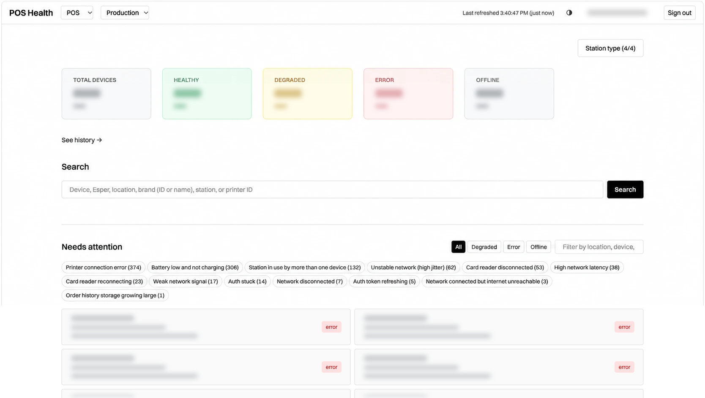705x398 pixels.
Task: Toggle High network latency (38) chip
Action: (x=587, y=268)
